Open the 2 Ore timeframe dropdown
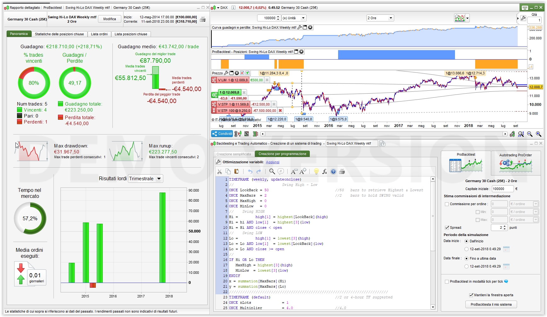This screenshot has width=547, height=317. pyautogui.click(x=380, y=18)
